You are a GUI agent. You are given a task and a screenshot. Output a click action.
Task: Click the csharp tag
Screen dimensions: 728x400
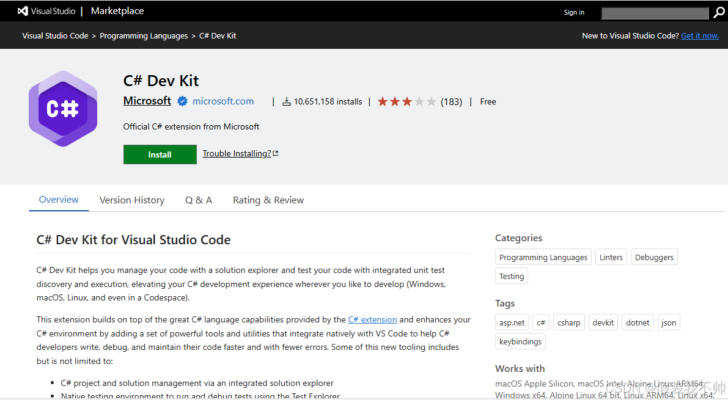[x=568, y=322]
